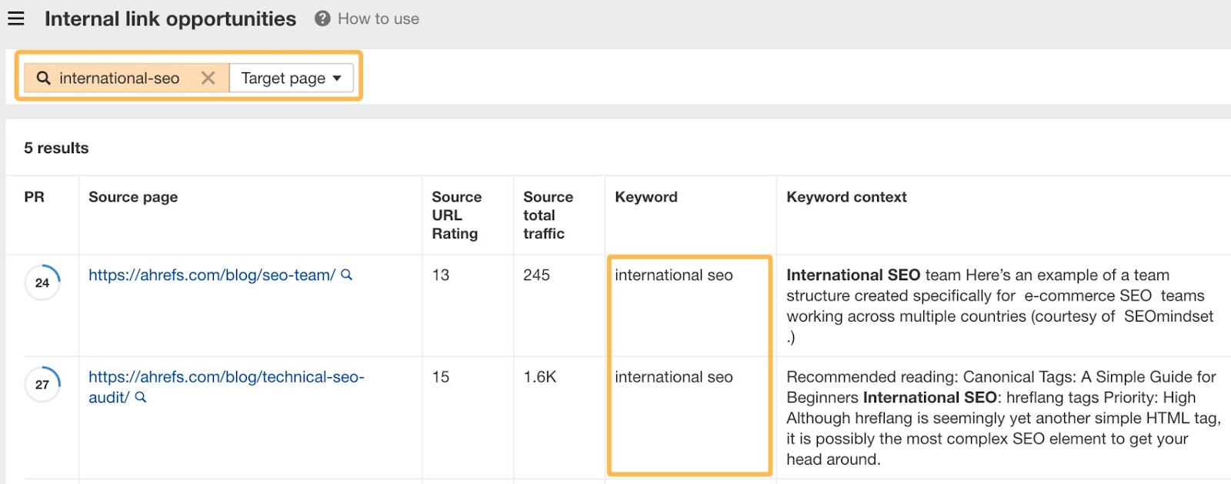Click the PR 27 rating circle
The height and width of the screenshot is (484, 1231).
click(x=42, y=384)
